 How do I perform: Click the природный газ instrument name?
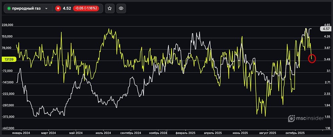tap(26, 9)
